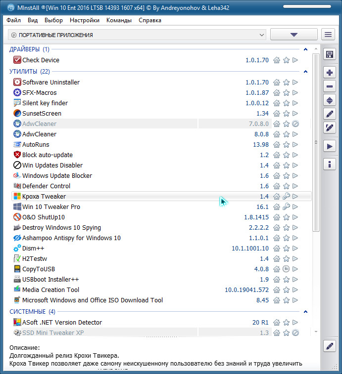
Task: Click the list vertical scrollbar thumb
Action: [x=316, y=142]
